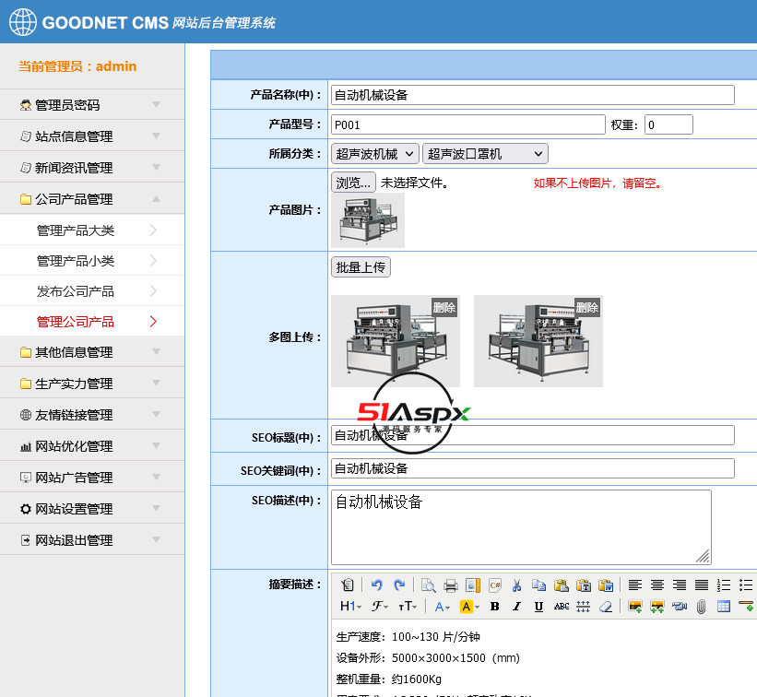Expand 其他信息管理 menu
This screenshot has width=757, height=697.
pos(92,352)
